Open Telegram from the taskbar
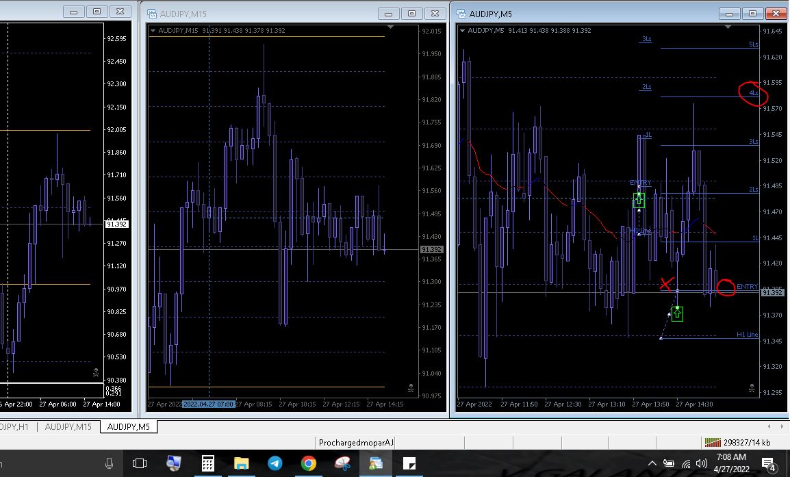The image size is (790, 477). pos(275,463)
